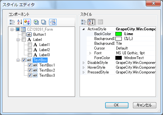Click the A label icon beside Label1
Image resolution: width=163 pixels, height=115 pixels.
(x=35, y=45)
